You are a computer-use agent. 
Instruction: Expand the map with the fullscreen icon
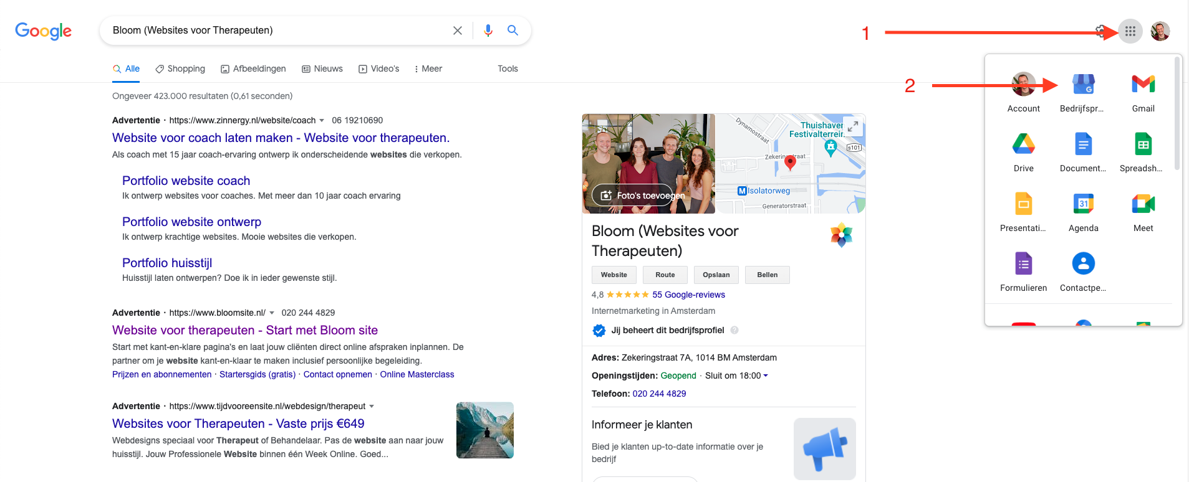[852, 126]
